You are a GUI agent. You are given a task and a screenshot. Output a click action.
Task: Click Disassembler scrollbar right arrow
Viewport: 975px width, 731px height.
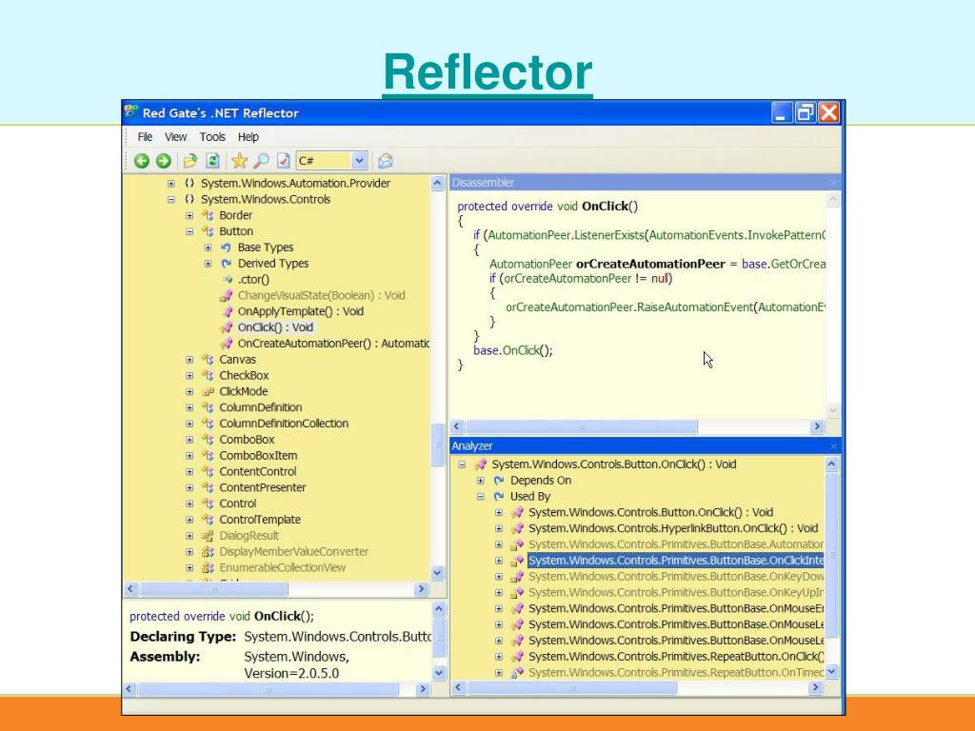(817, 426)
